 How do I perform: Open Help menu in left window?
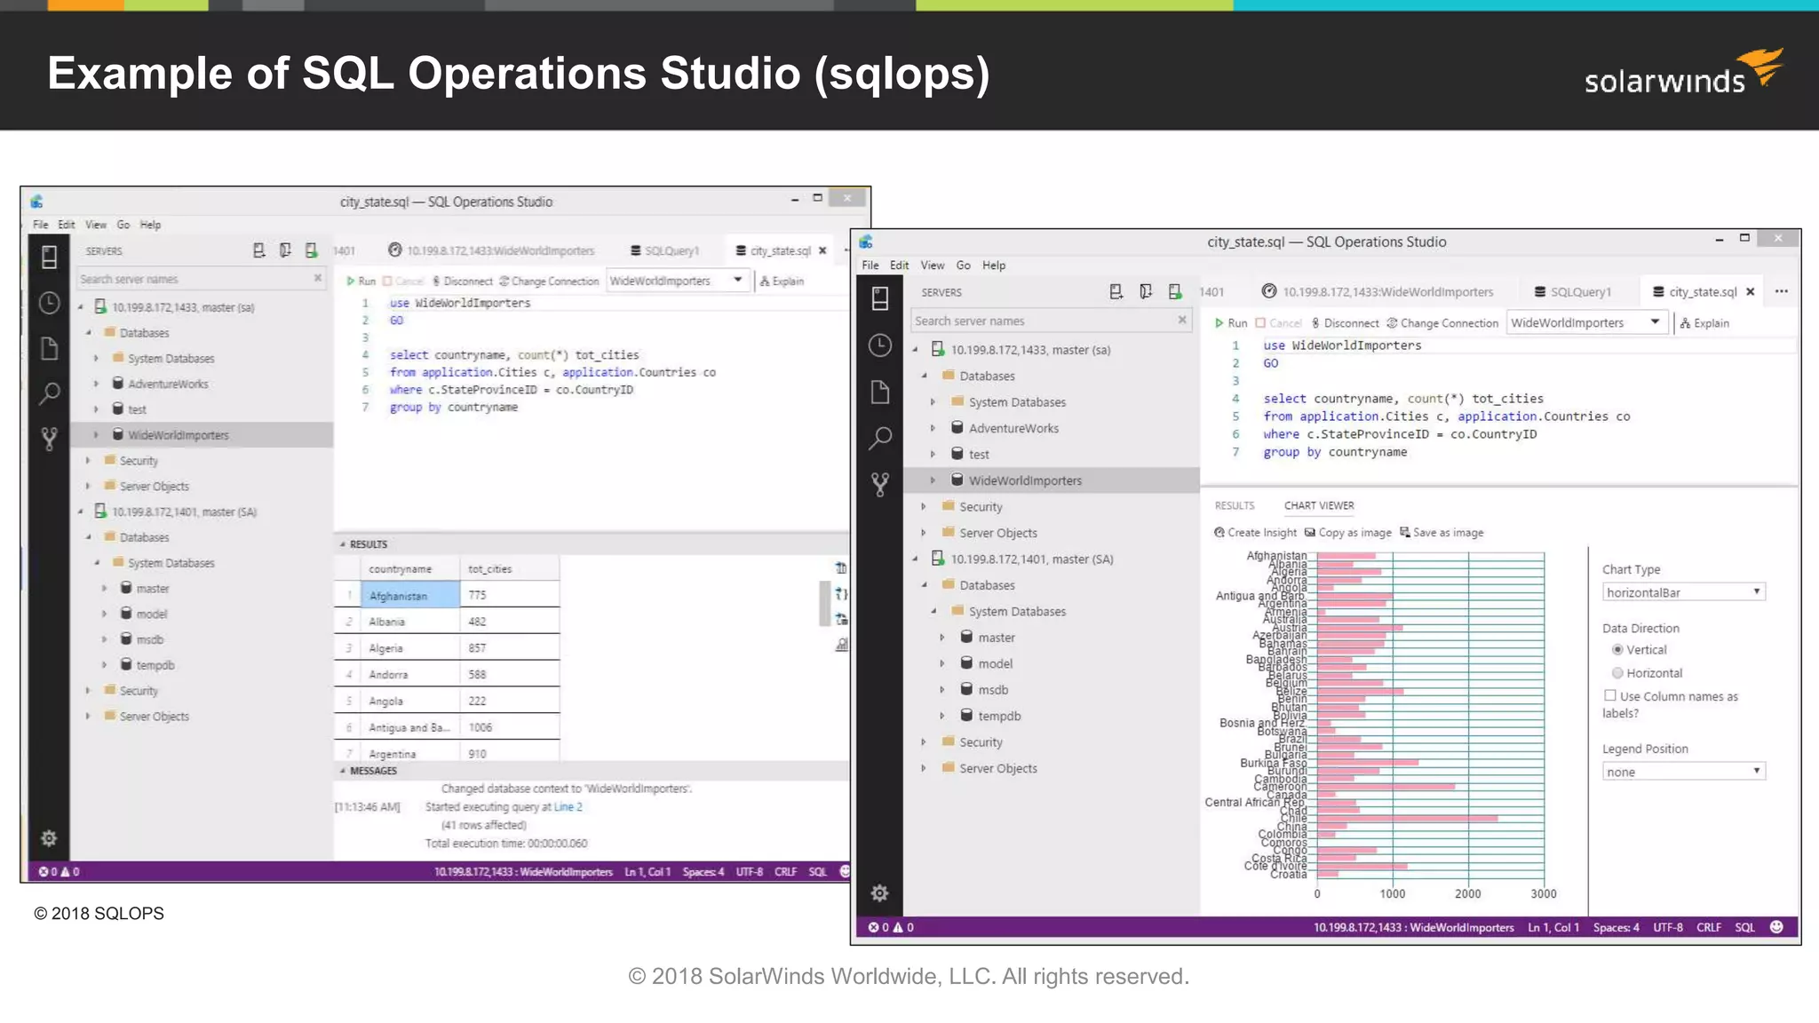(x=150, y=225)
